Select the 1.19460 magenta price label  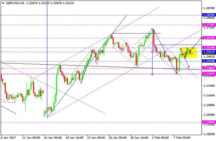click(209, 122)
